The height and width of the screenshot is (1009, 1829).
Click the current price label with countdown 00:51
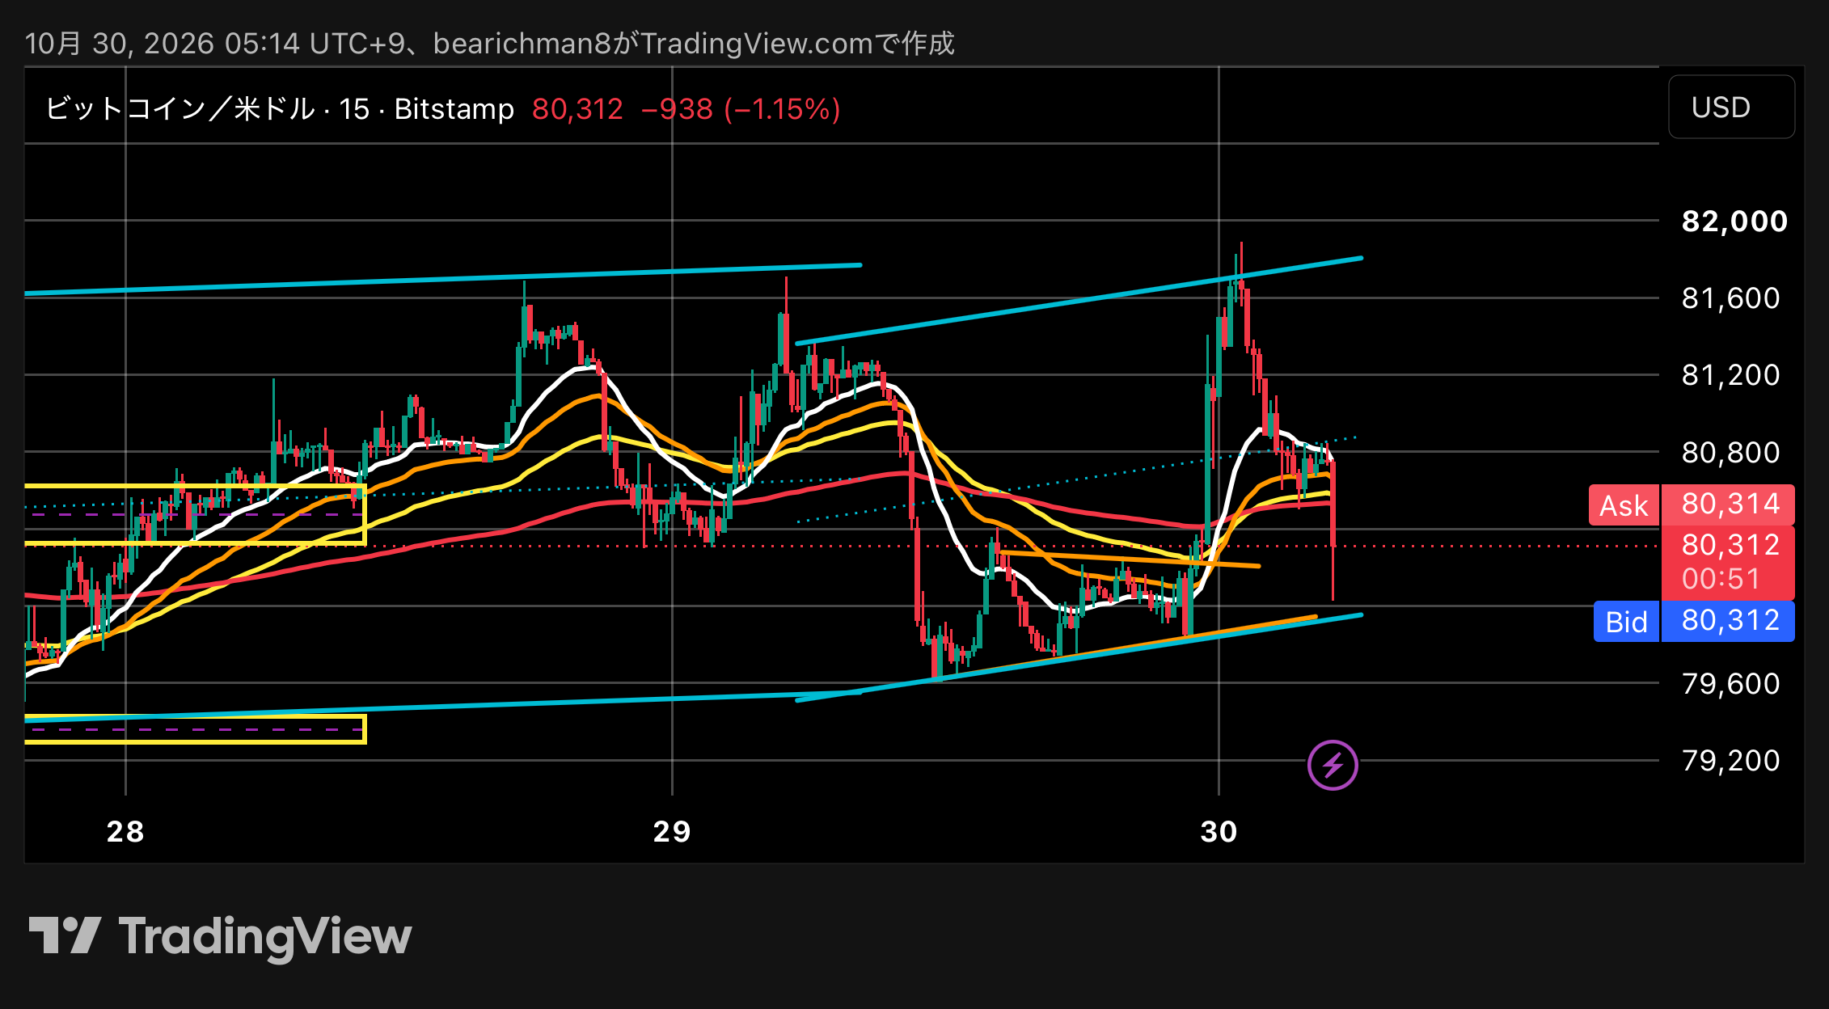point(1728,562)
